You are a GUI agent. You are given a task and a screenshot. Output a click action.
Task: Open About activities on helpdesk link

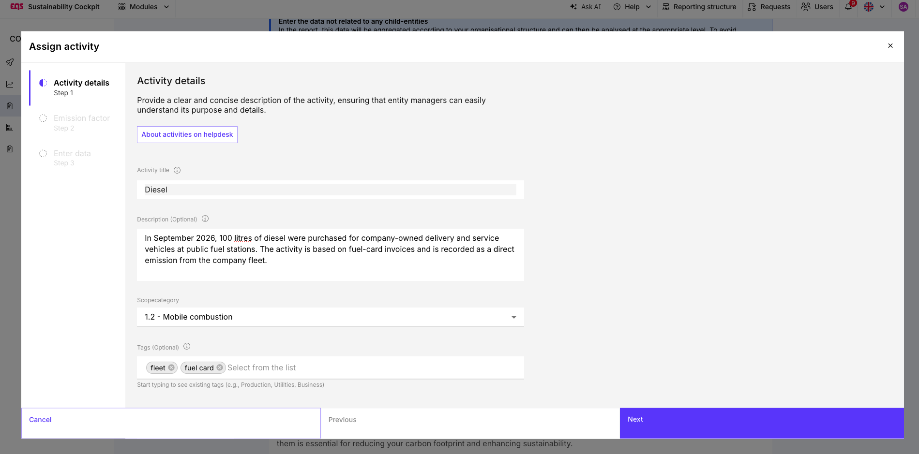[x=187, y=134]
